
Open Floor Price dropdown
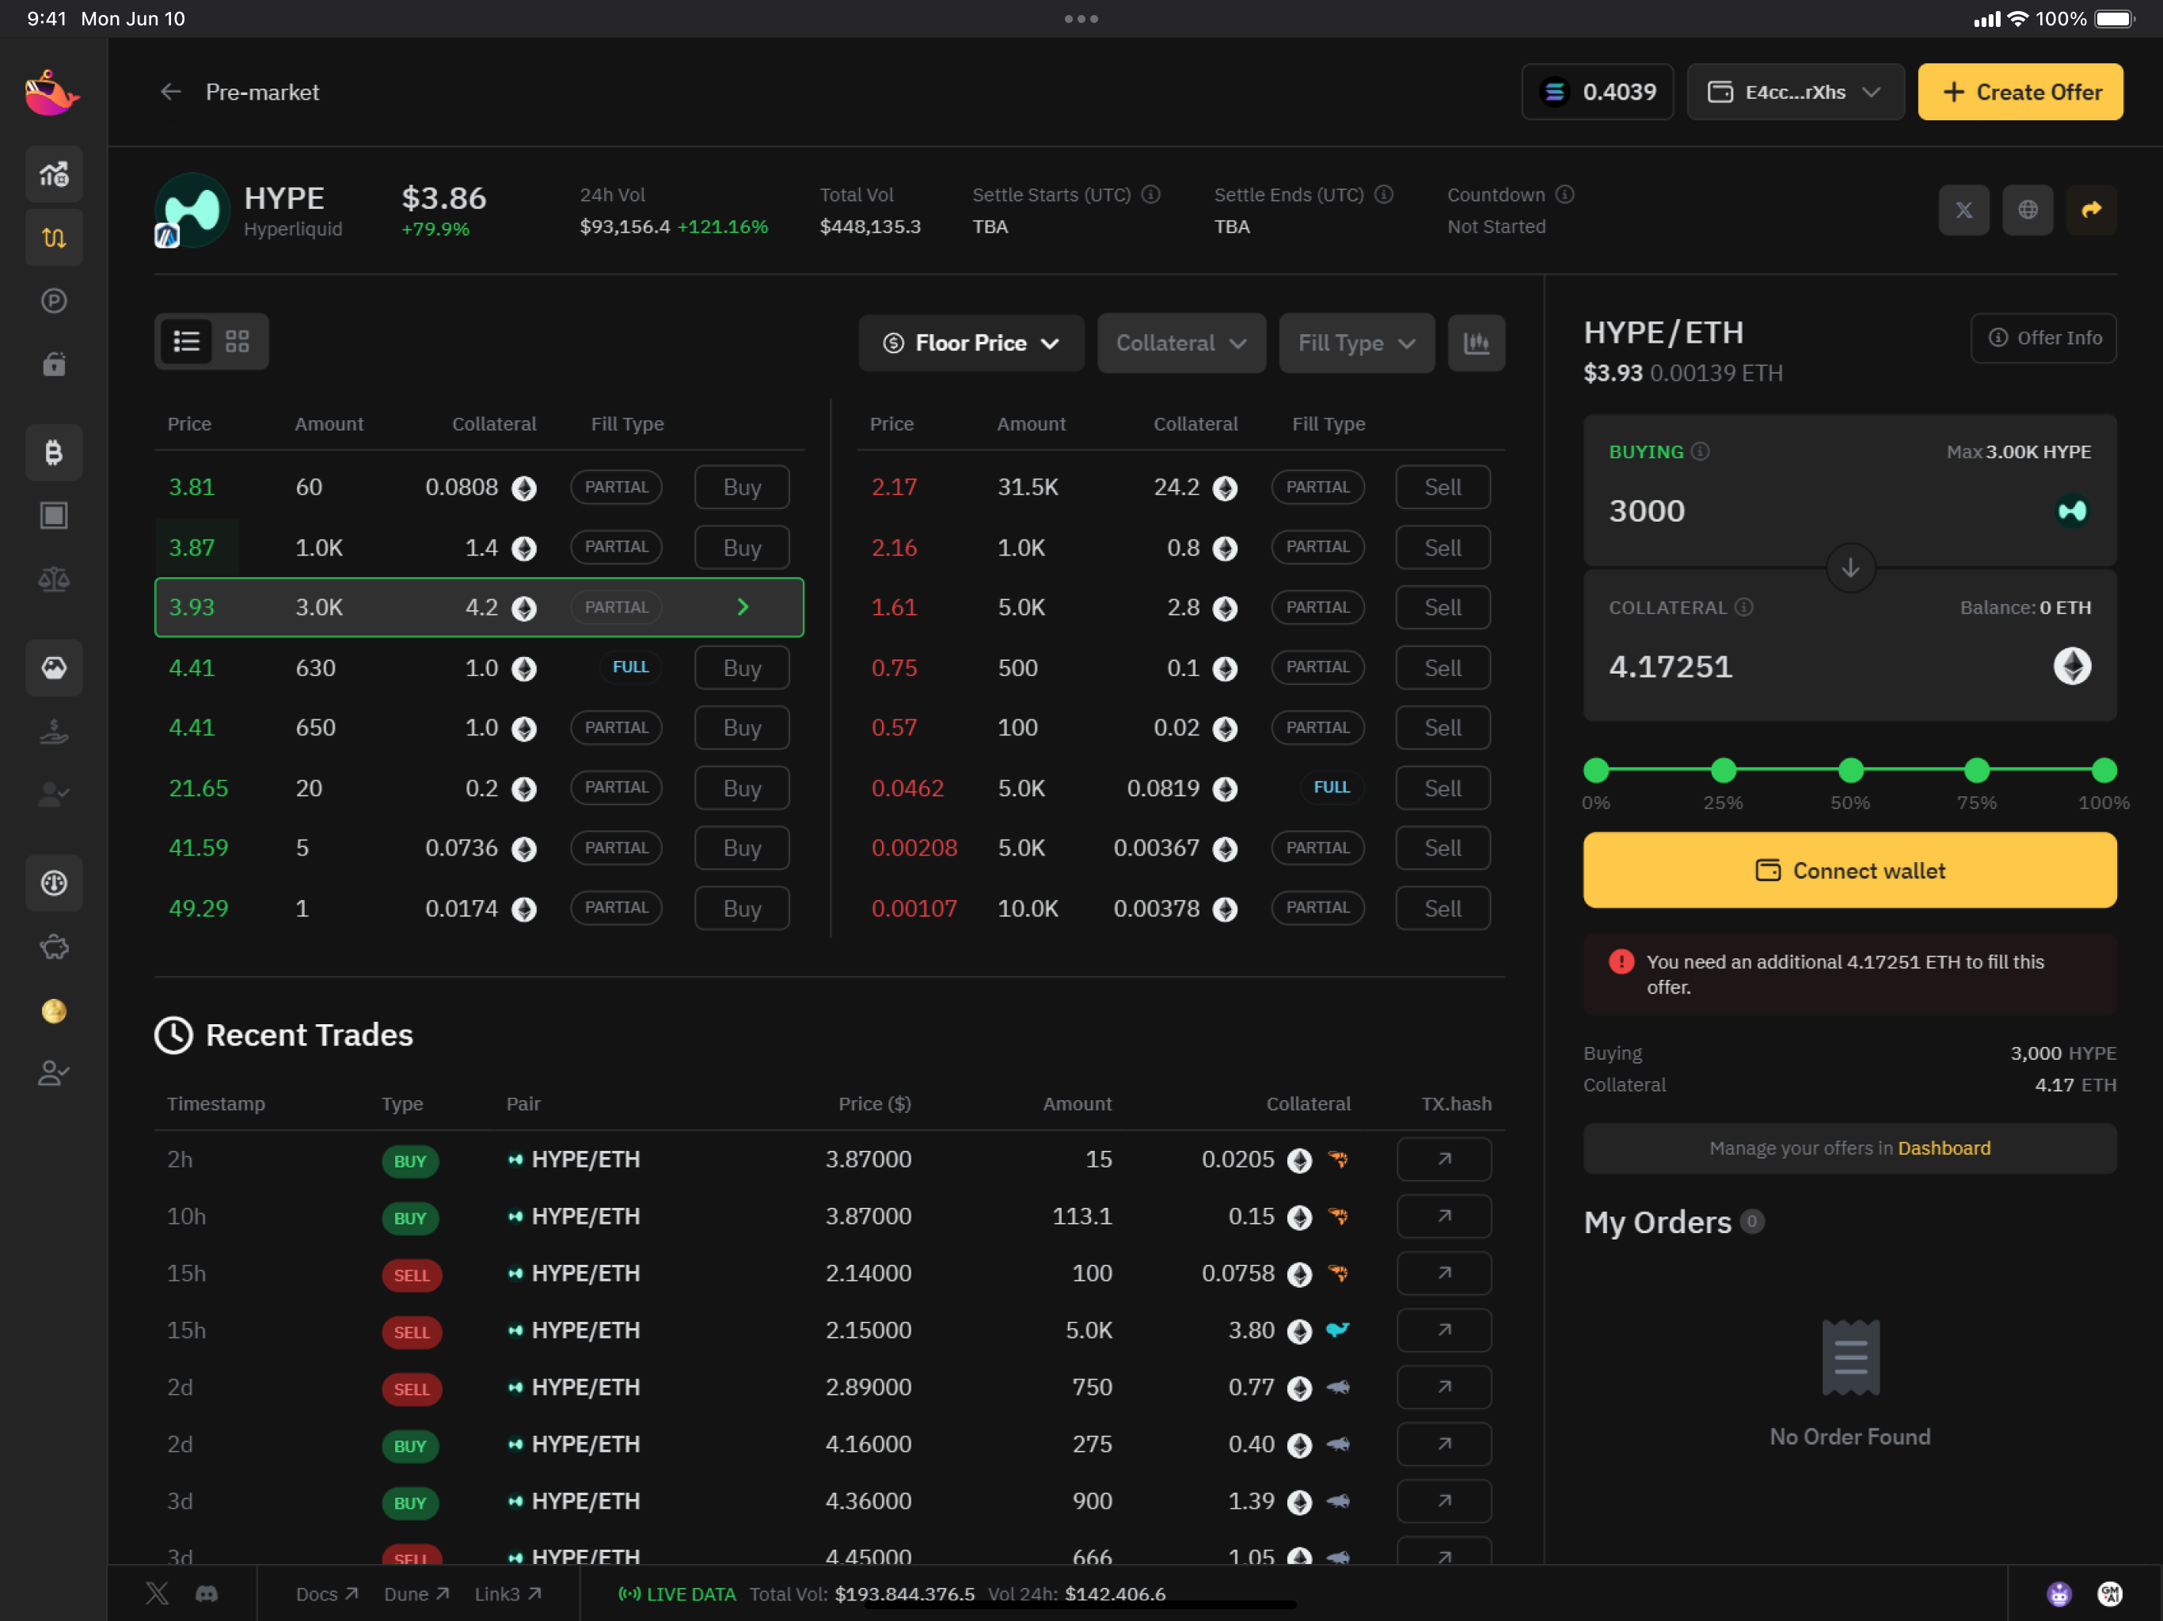(x=971, y=342)
